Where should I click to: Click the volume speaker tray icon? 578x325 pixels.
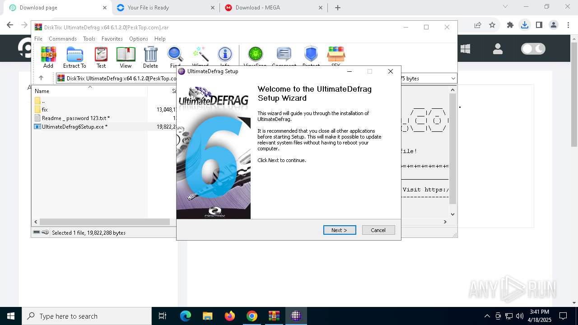point(519,316)
